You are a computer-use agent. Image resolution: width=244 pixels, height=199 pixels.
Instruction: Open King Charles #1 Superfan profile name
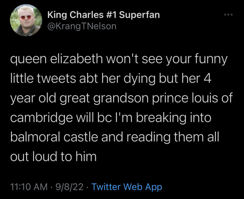click(x=103, y=15)
